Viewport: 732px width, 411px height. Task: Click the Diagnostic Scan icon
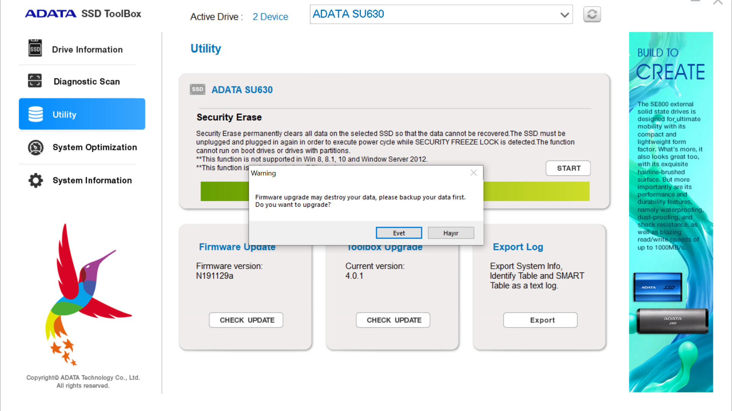pos(35,81)
